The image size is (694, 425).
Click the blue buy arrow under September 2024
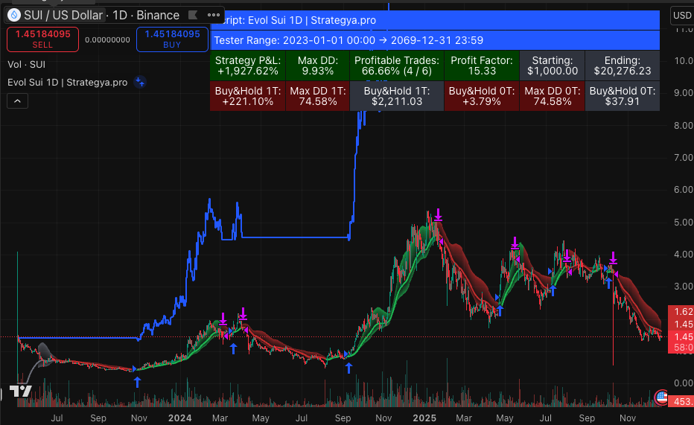coord(348,368)
